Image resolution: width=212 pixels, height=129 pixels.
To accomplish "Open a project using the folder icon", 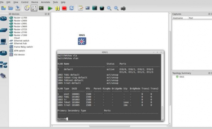I will pyautogui.click(x=11, y=8).
